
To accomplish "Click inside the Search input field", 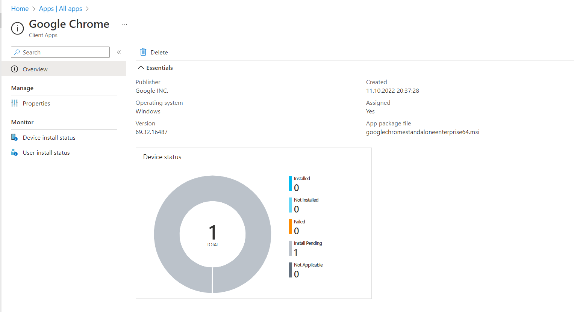I will [60, 52].
